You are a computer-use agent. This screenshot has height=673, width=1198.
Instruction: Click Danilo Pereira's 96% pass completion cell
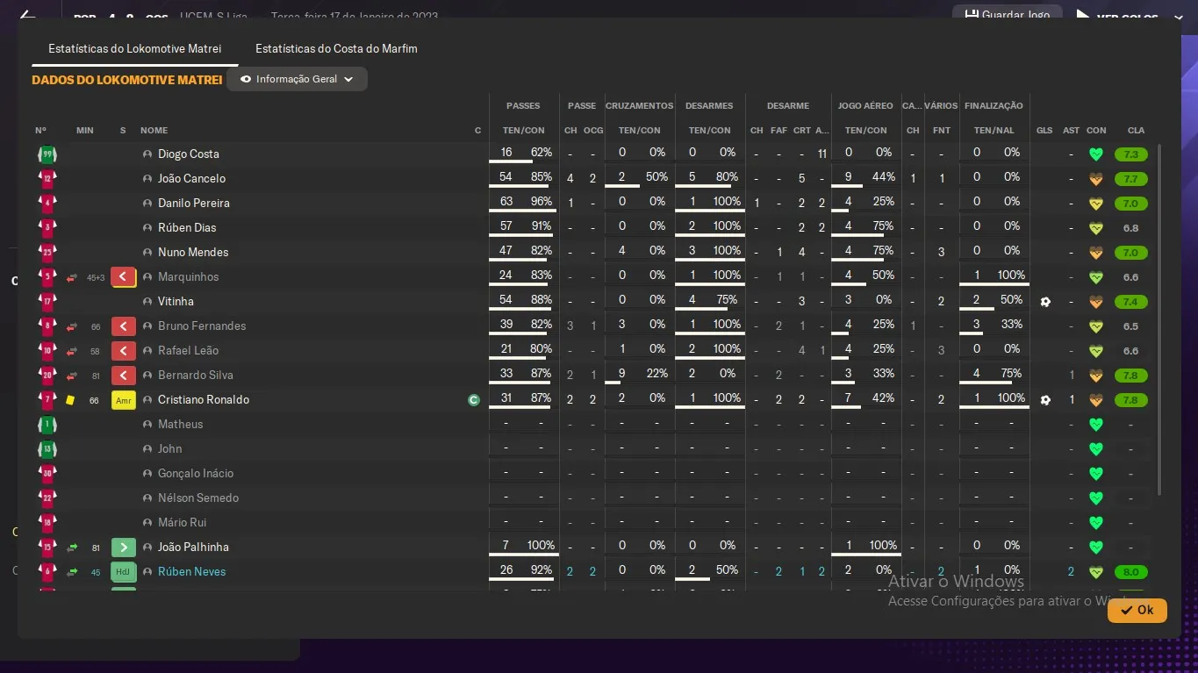coord(542,202)
